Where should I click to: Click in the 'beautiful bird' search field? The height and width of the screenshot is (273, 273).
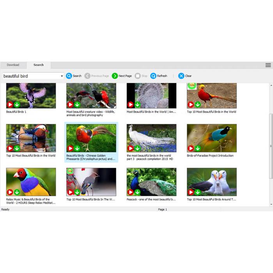pos(30,76)
